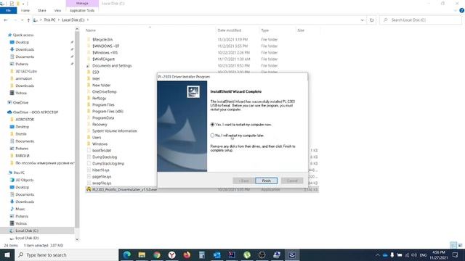Screen dimensions: 465x261
Task: Sort by the Size column header
Action: pyautogui.click(x=301, y=30)
